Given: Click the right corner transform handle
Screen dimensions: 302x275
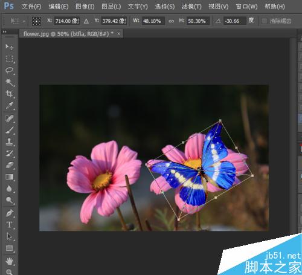Looking at the screenshot, I should pyautogui.click(x=252, y=176).
